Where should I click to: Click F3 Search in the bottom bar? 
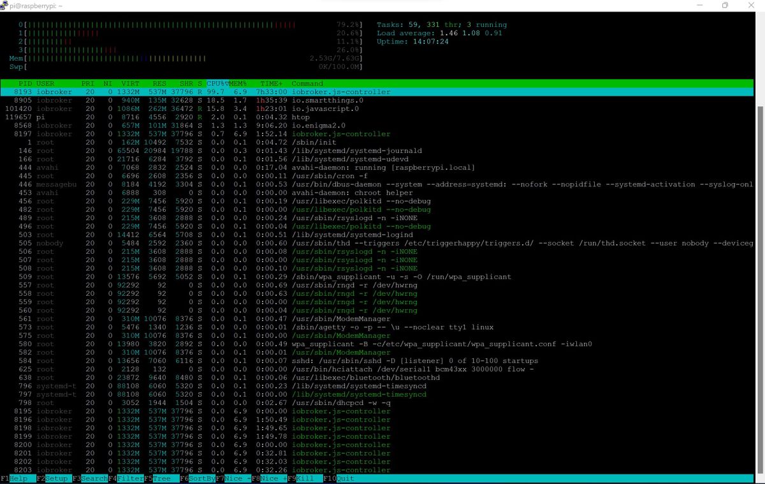click(90, 479)
